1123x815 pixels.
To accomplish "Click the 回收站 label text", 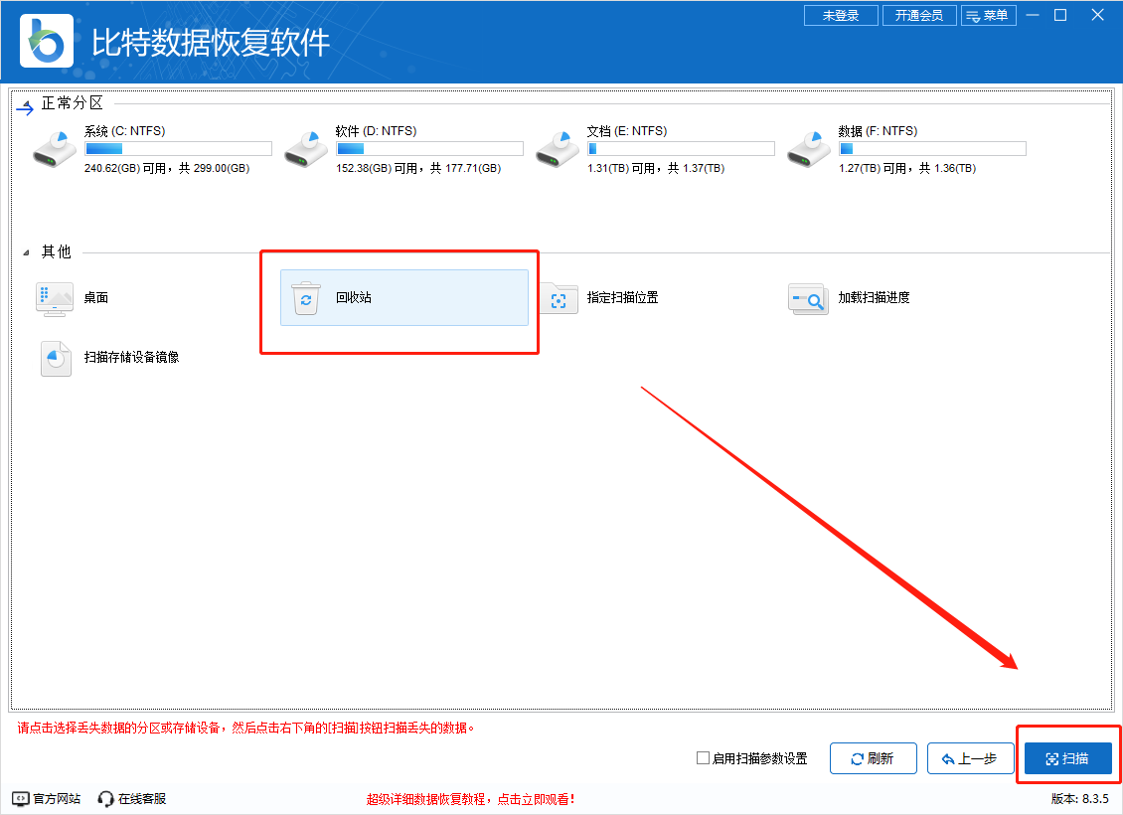I will click(x=354, y=298).
